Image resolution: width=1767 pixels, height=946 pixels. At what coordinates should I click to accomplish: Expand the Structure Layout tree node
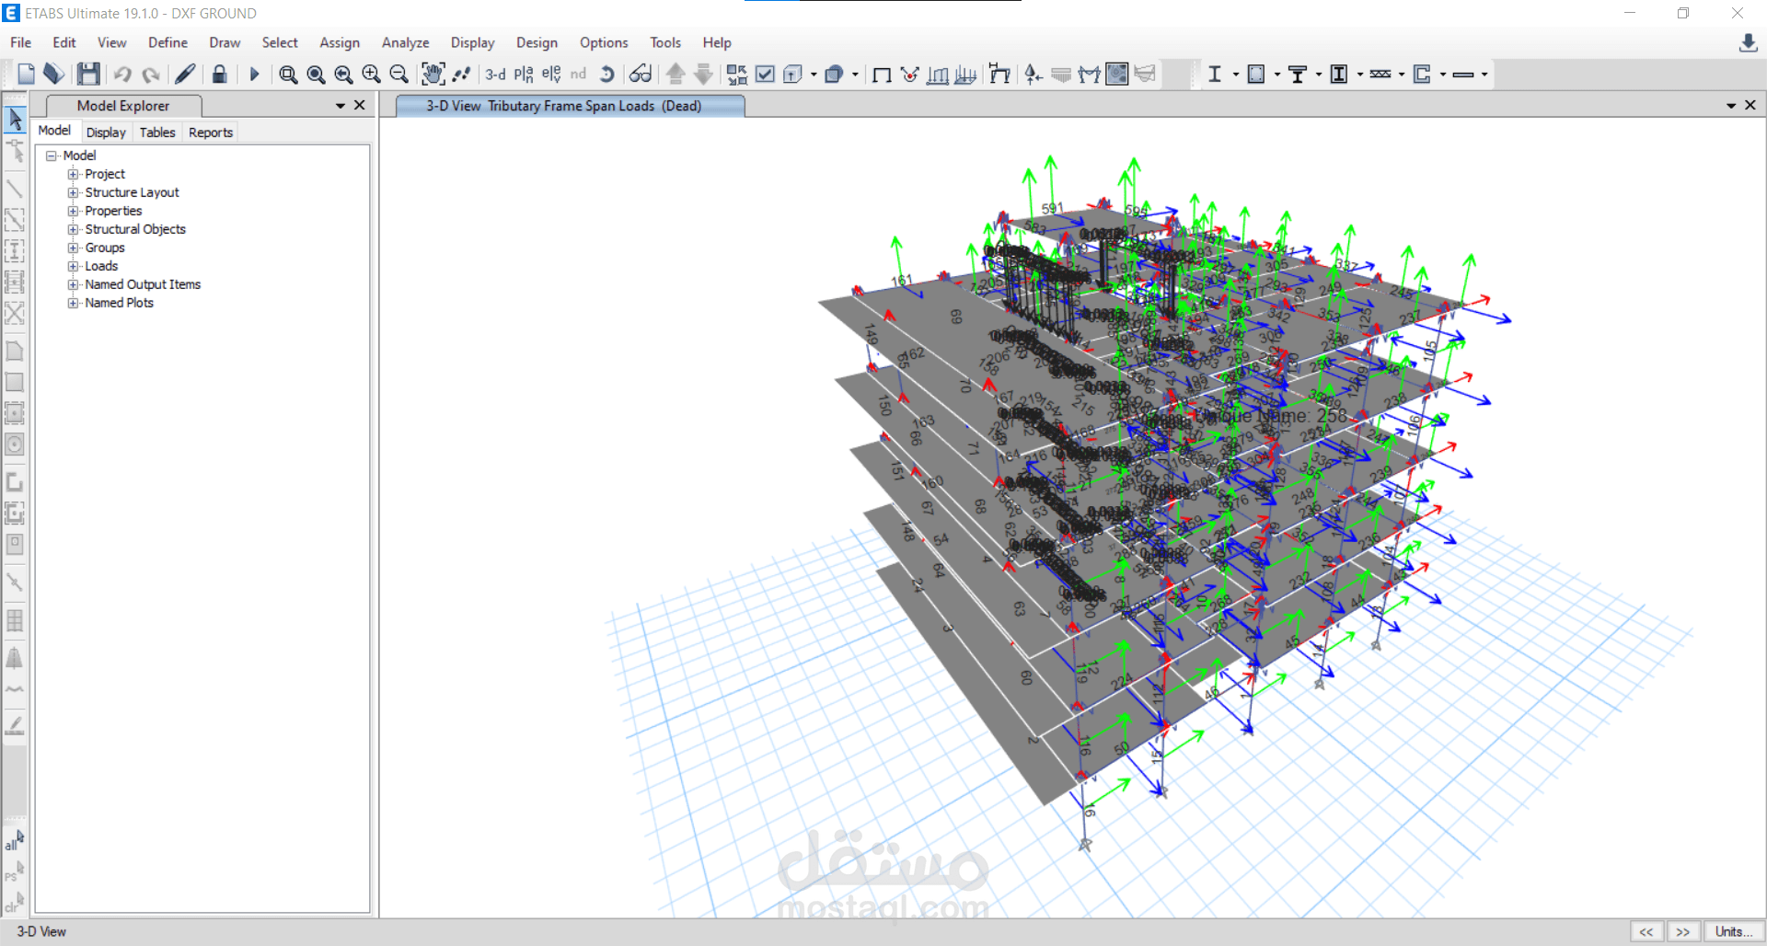point(73,192)
